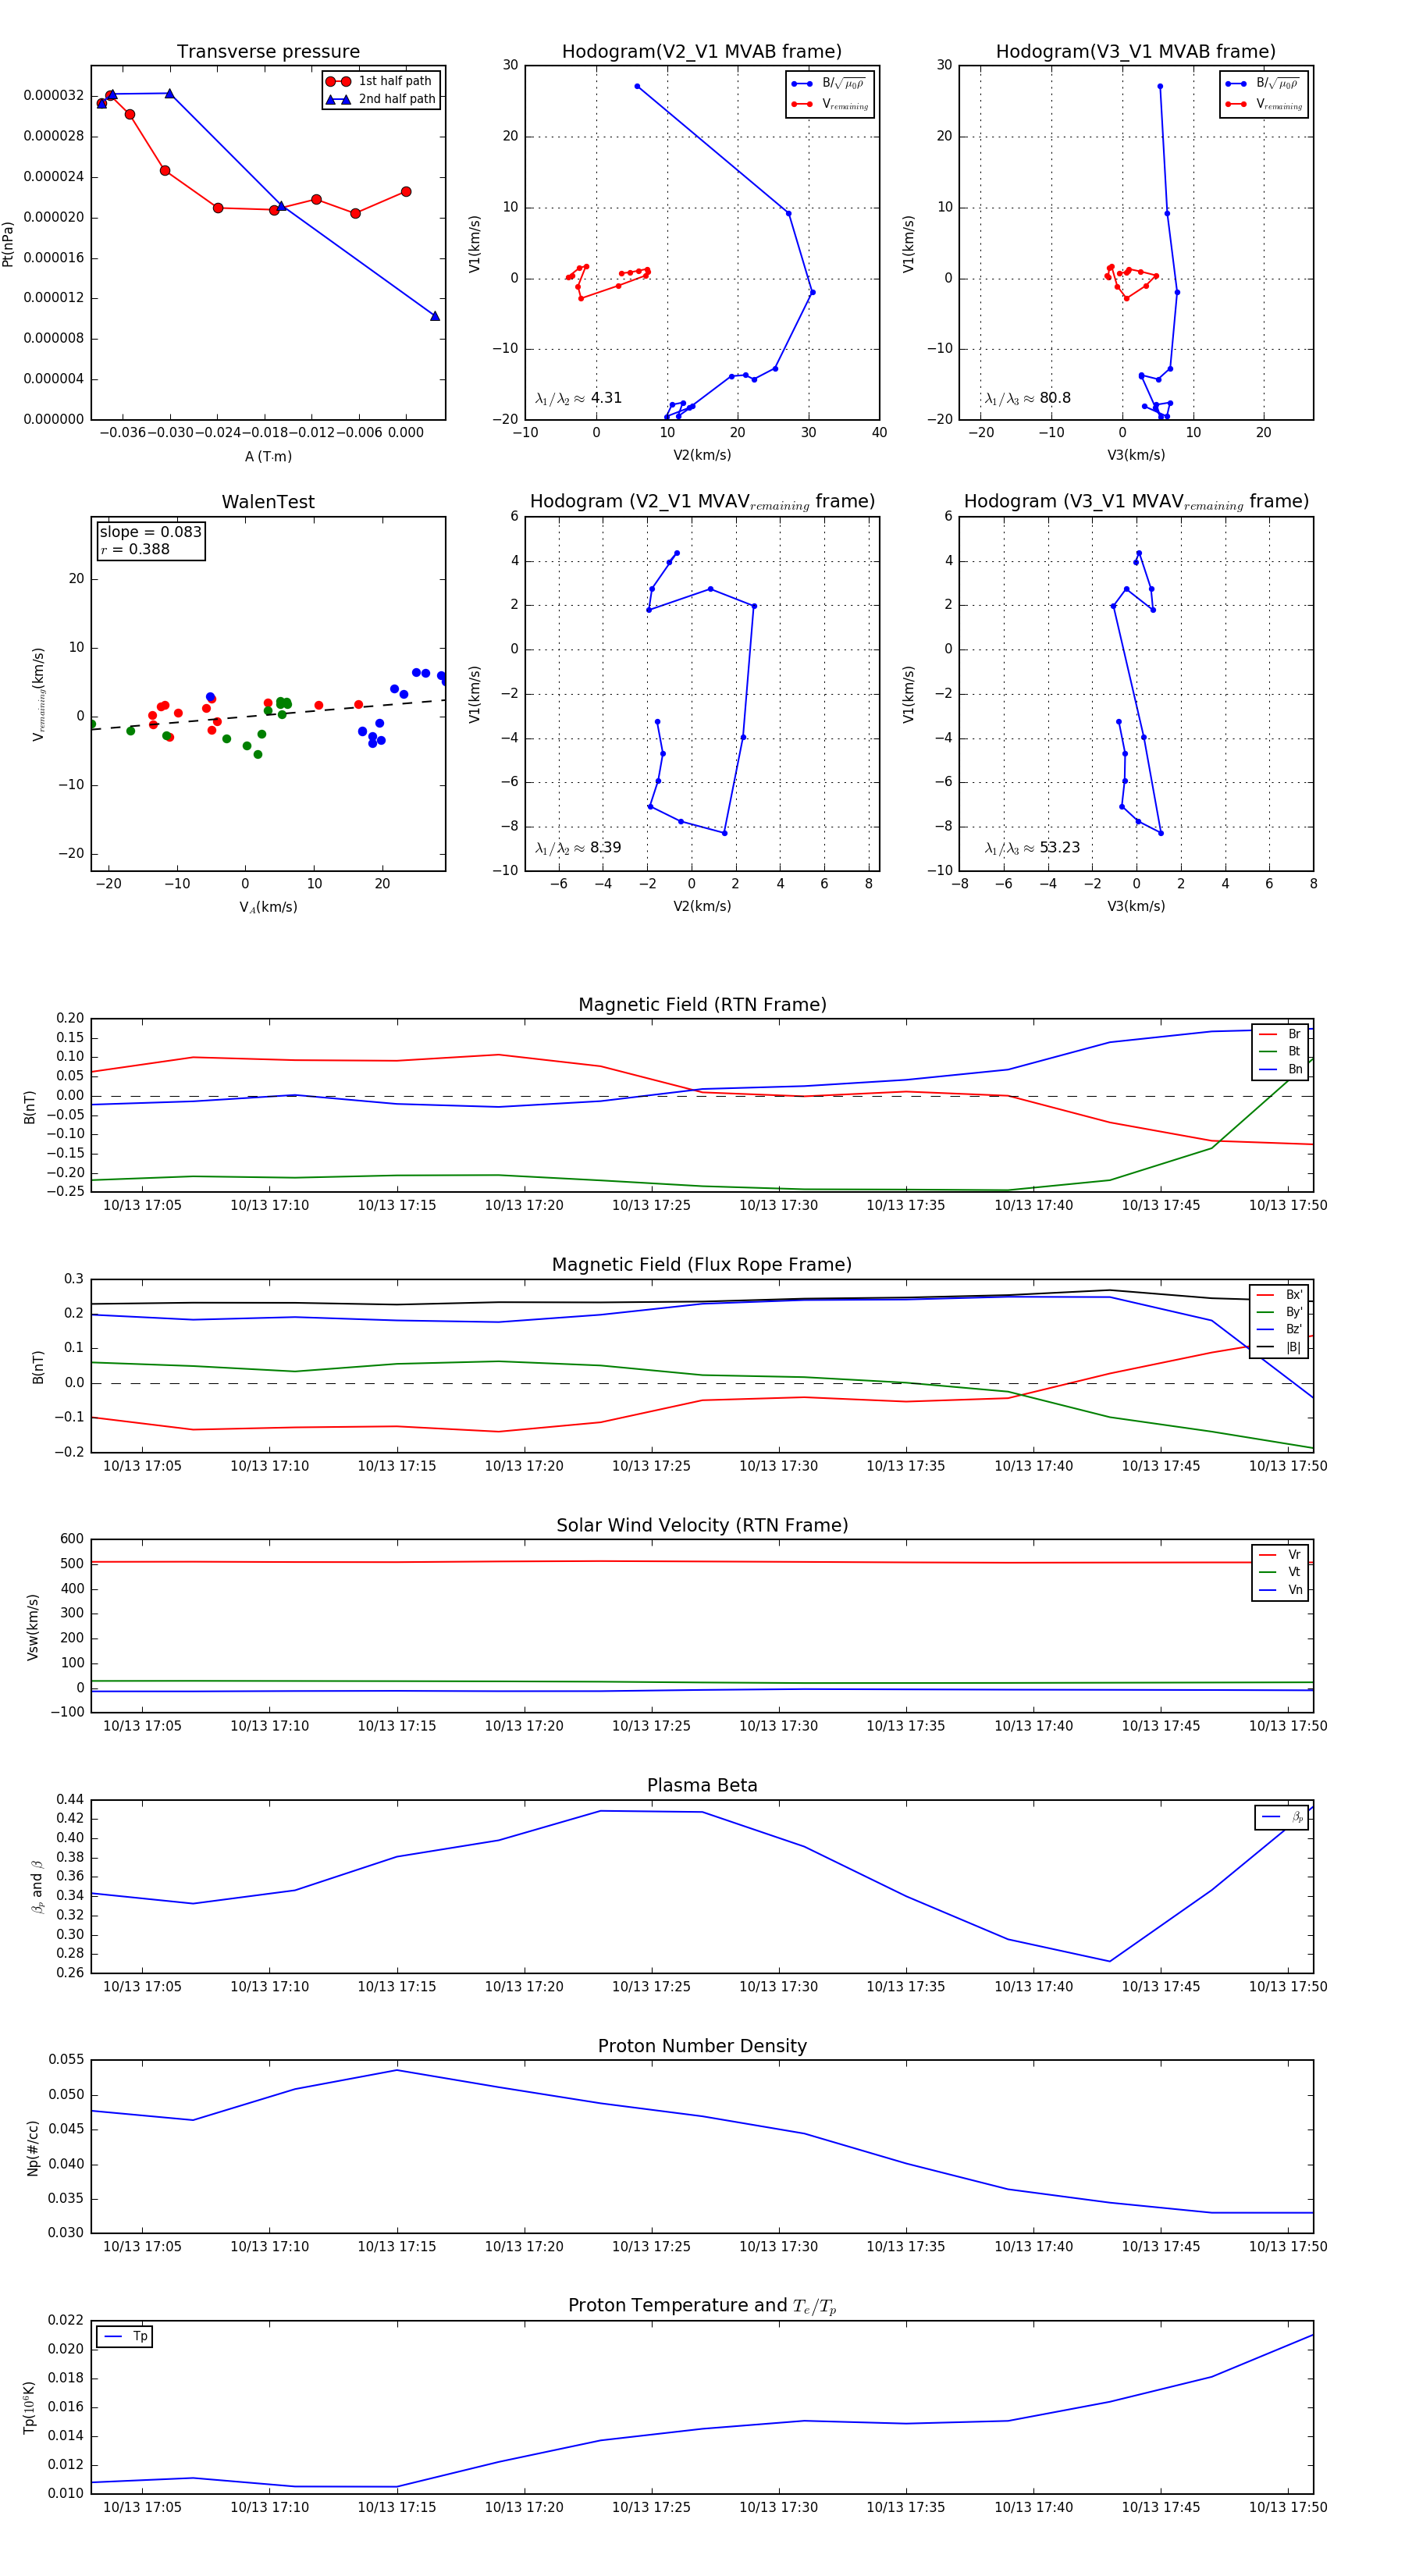The image size is (1405, 2576).
Task: Click '10/13 17:50' tick under Plasma Beta plot
Action: 1288,1986
